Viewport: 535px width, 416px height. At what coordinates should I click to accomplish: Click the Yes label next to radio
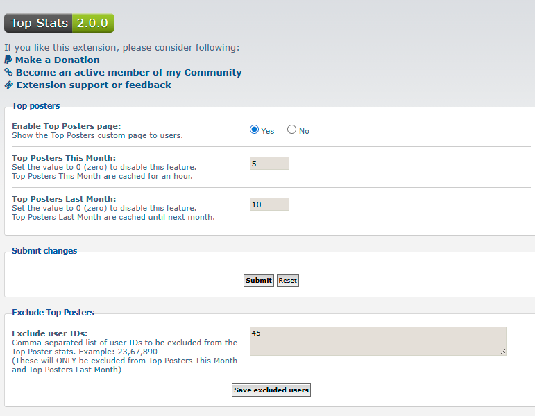[268, 131]
